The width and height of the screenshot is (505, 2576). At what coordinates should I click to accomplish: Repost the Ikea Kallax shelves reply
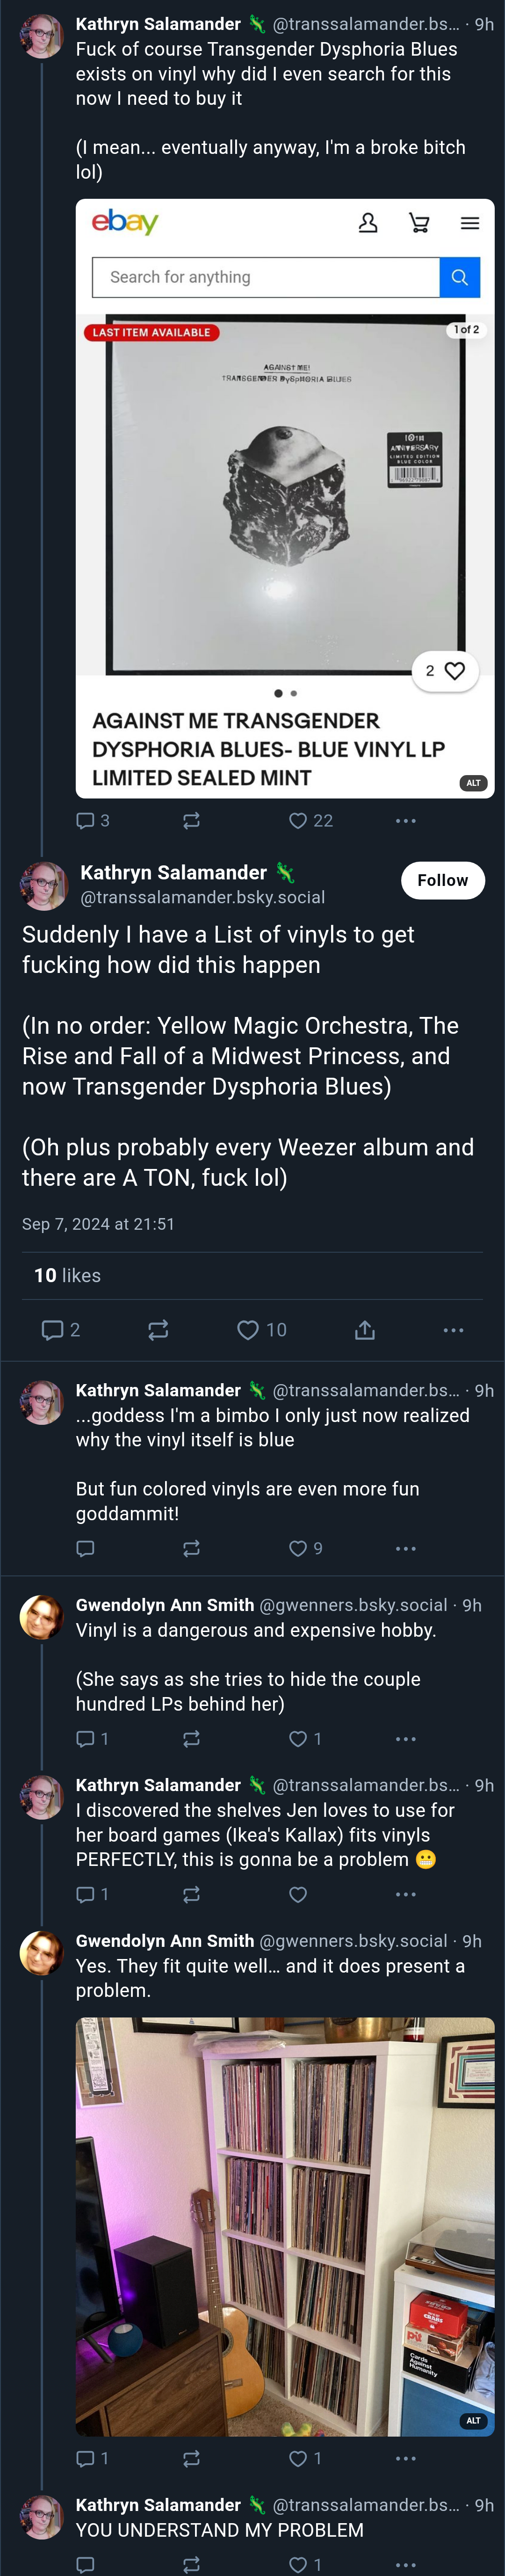(x=191, y=1894)
